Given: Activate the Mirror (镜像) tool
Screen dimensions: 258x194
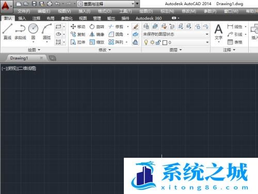Looking at the screenshot, I should pyautogui.click(x=96, y=34).
